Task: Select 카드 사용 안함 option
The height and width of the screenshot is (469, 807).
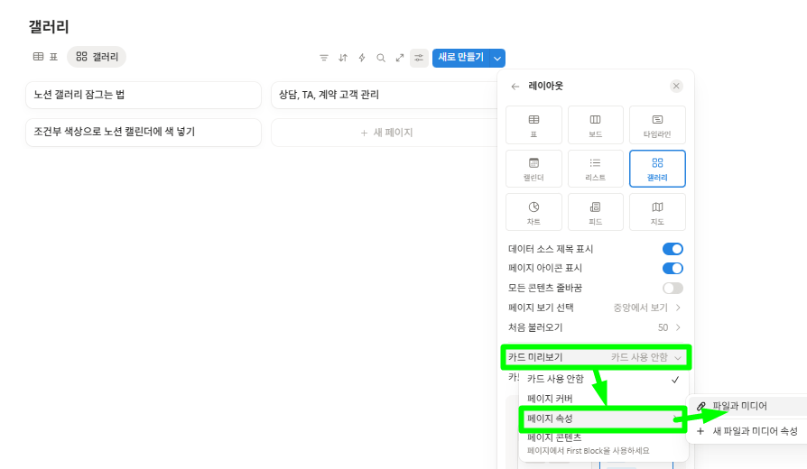Action: click(x=603, y=379)
